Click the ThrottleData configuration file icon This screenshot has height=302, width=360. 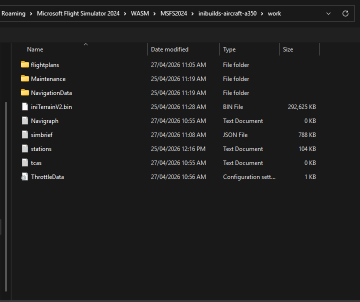[25, 176]
